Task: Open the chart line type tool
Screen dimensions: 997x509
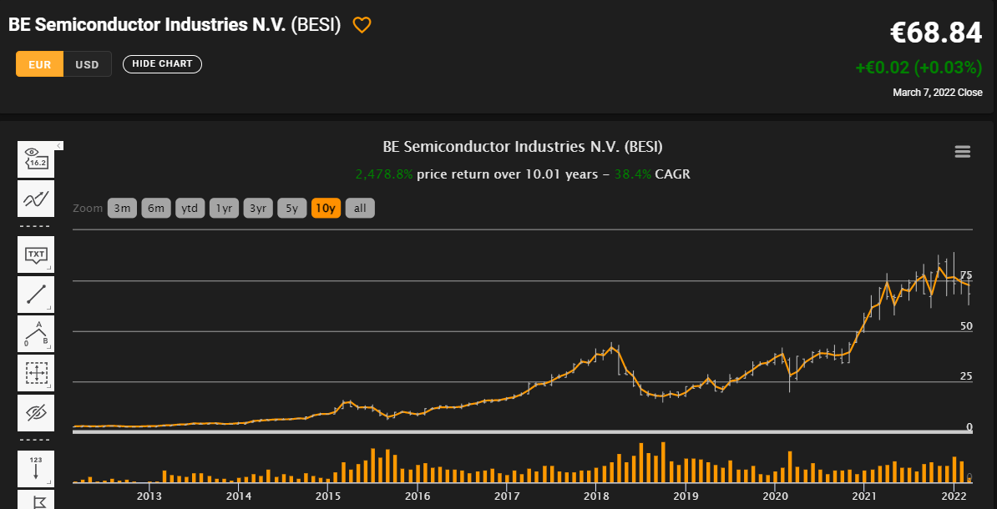Action: click(36, 199)
